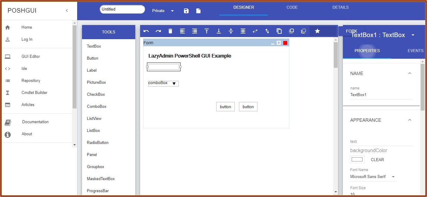This screenshot has width=427, height=197.
Task: Save the project with floppy icon
Action: point(186,11)
